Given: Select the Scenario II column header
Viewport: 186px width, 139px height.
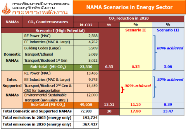Looking at the screenshot, I should (x=136, y=30).
